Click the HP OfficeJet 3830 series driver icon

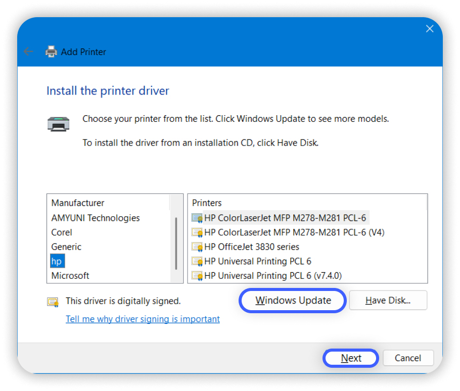click(x=197, y=247)
